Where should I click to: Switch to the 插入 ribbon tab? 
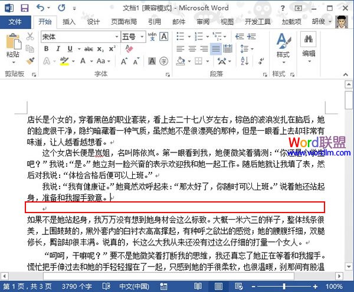pos(69,22)
